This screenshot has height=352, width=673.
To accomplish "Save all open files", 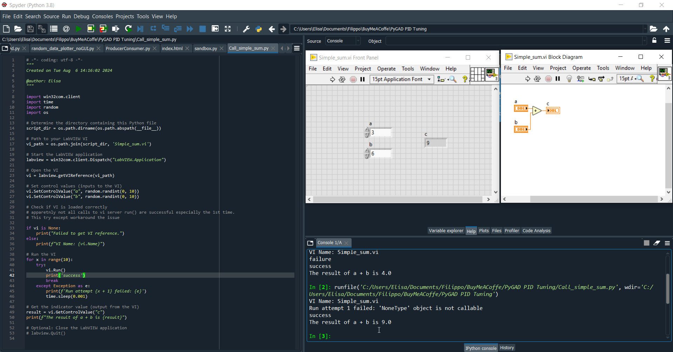I will pyautogui.click(x=42, y=29).
